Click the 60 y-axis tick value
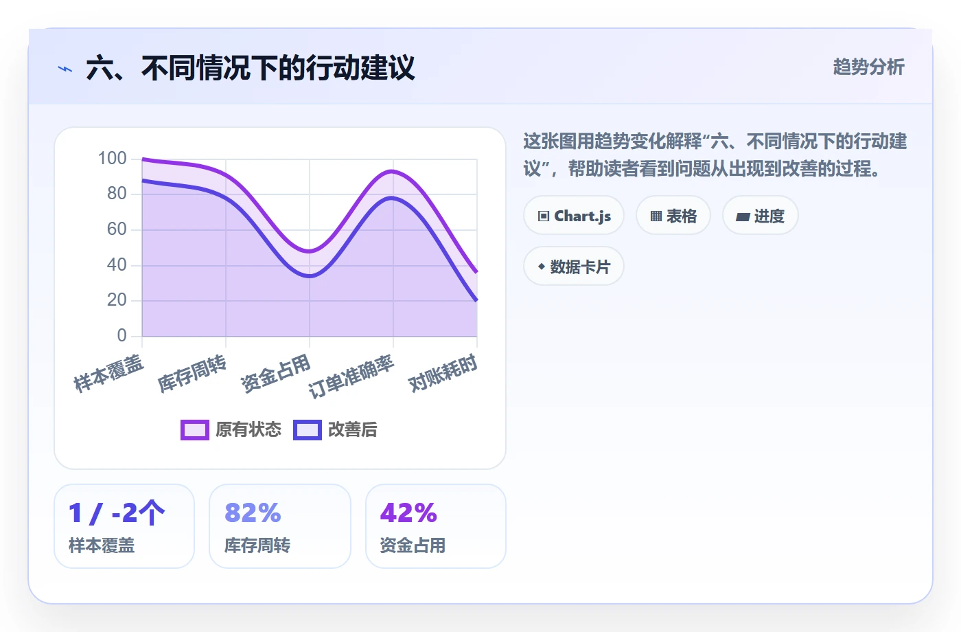Image resolution: width=961 pixels, height=632 pixels. pos(117,229)
